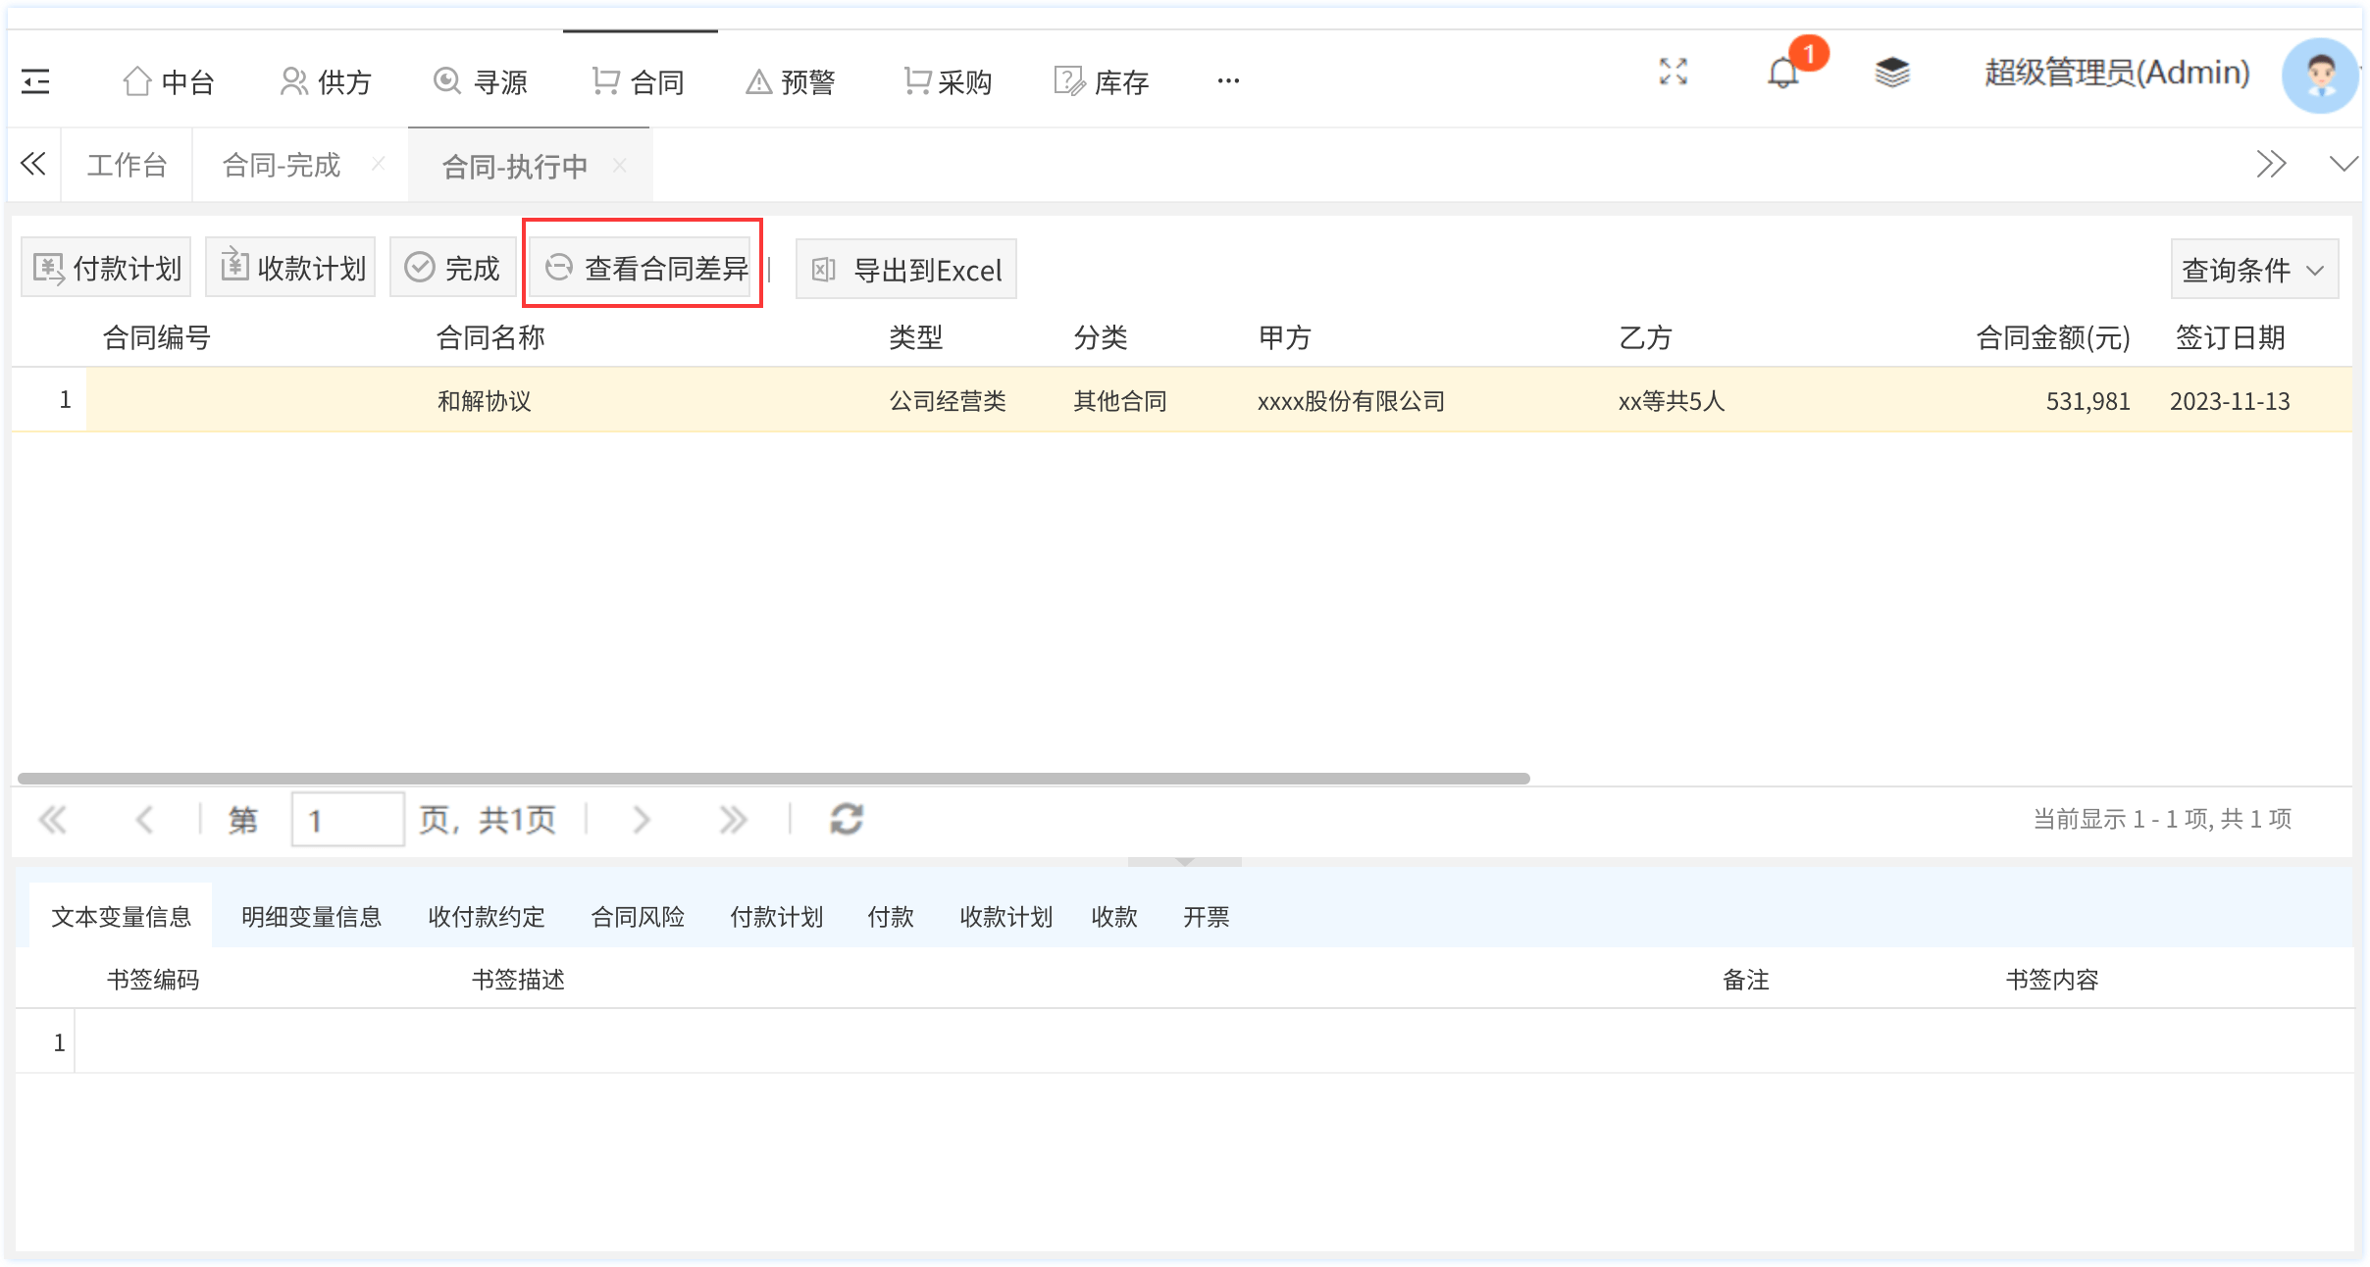Click the refresh icon in pagination

(x=846, y=819)
